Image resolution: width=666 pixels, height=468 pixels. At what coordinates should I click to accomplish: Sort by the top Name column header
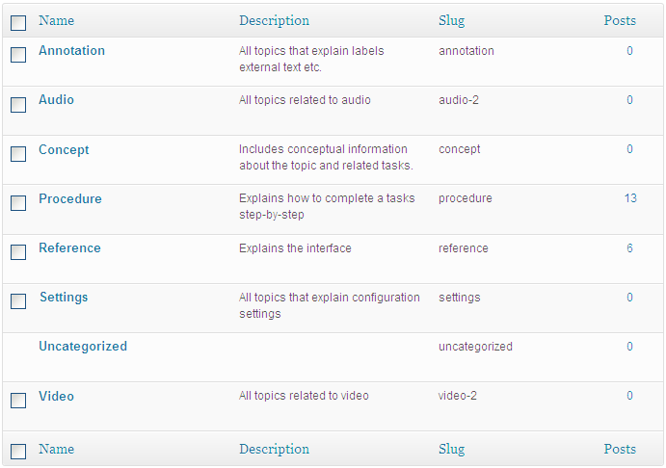coord(56,20)
